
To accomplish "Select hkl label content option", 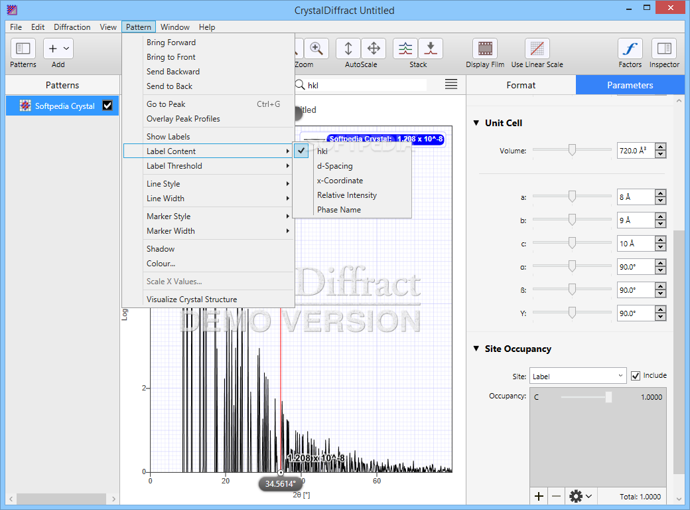I will pyautogui.click(x=352, y=151).
